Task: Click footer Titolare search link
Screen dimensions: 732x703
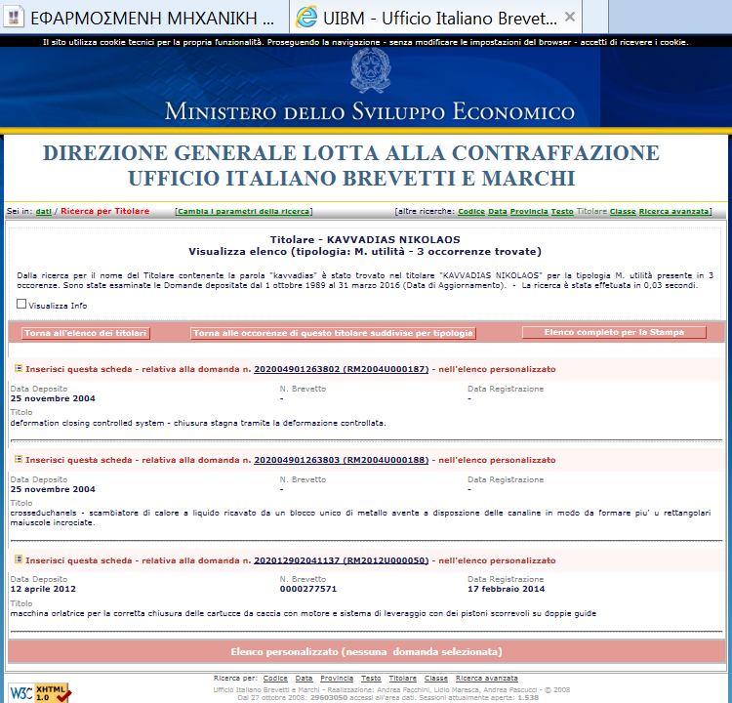Action: point(402,679)
